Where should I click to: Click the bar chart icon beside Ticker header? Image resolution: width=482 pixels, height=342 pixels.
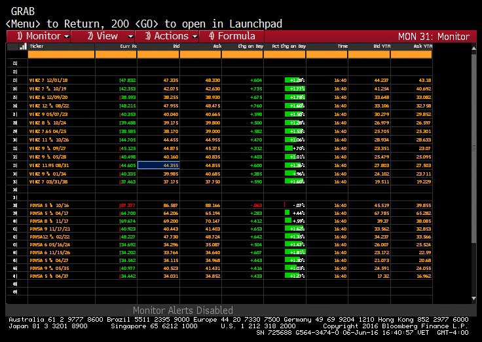(23, 47)
